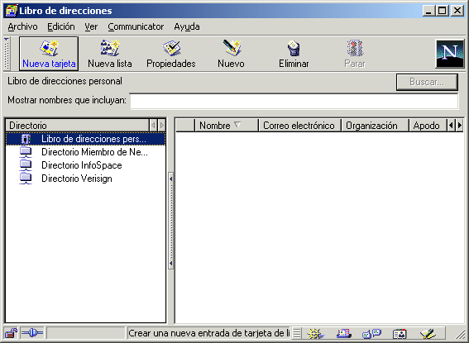Screen dimensions: 469x343
Task: Click the folder icon beside Directorio Miembro de Ne...
Action: coord(26,152)
